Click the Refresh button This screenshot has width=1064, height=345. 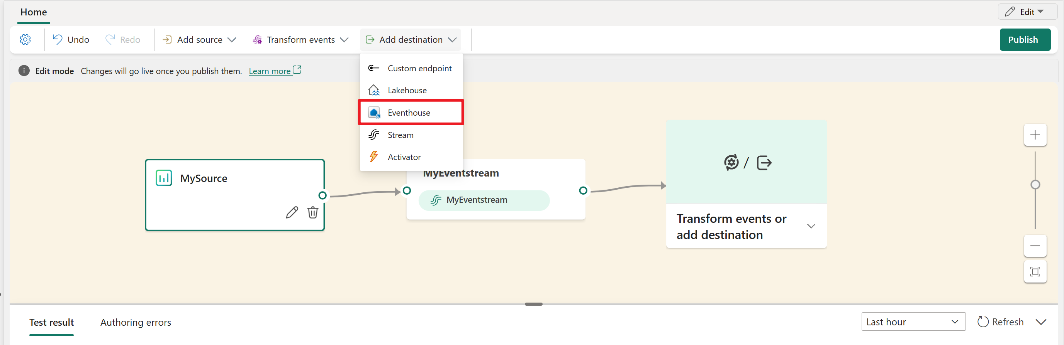(1000, 322)
